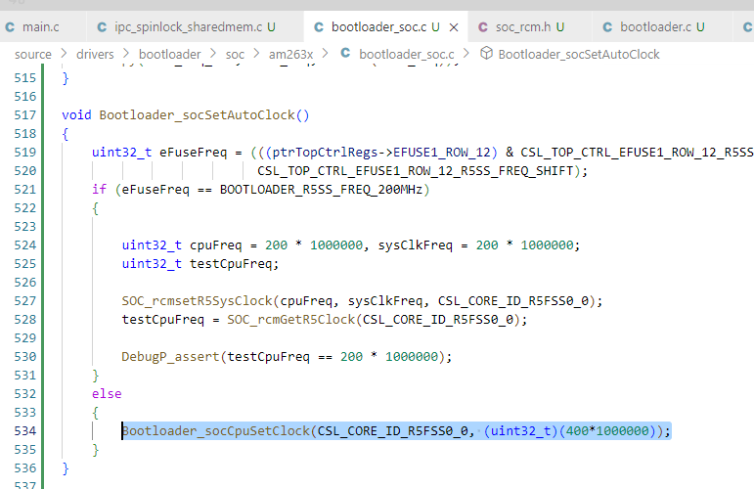Screen dimensions: 754x489
Task: Click the 'bootloader' folder breadcrumb
Action: [170, 55]
